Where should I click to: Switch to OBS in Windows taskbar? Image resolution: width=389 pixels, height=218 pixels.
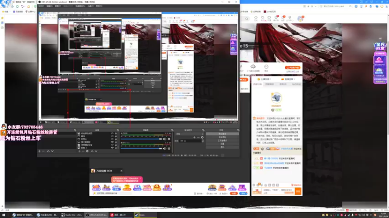[x=96, y=215]
